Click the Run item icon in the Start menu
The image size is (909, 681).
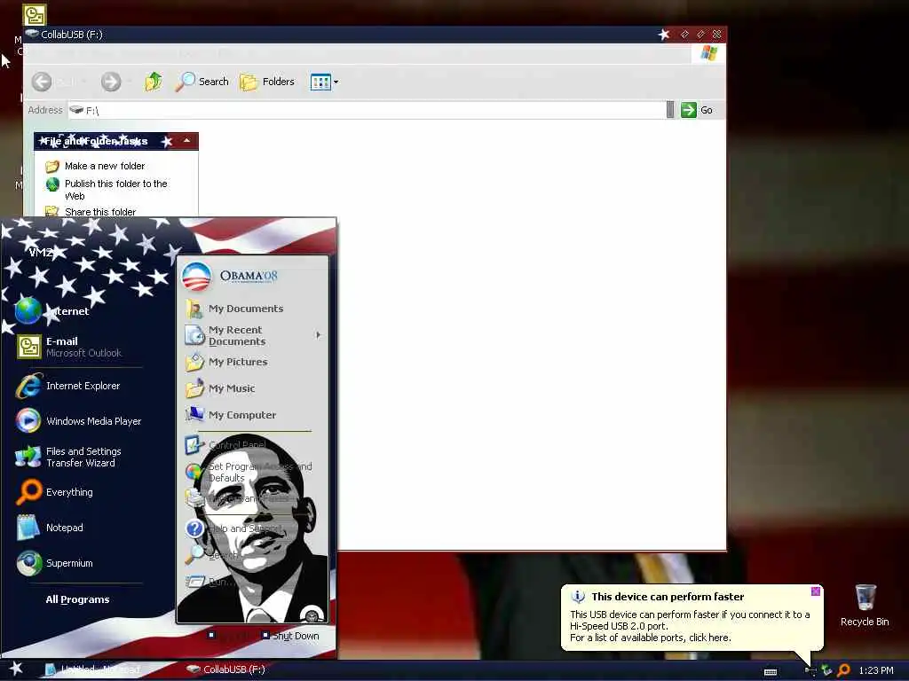pos(194,581)
